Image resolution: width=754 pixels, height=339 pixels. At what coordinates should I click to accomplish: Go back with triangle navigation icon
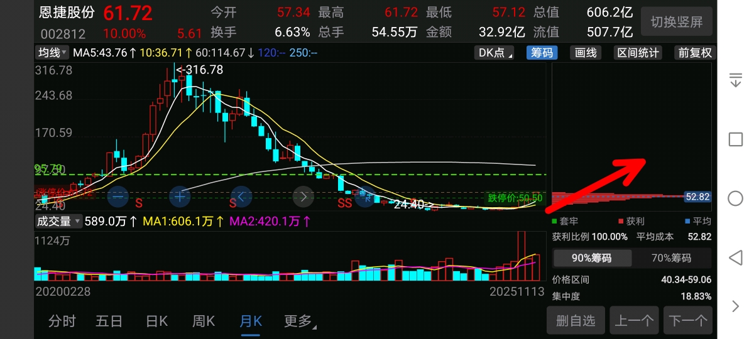[736, 257]
